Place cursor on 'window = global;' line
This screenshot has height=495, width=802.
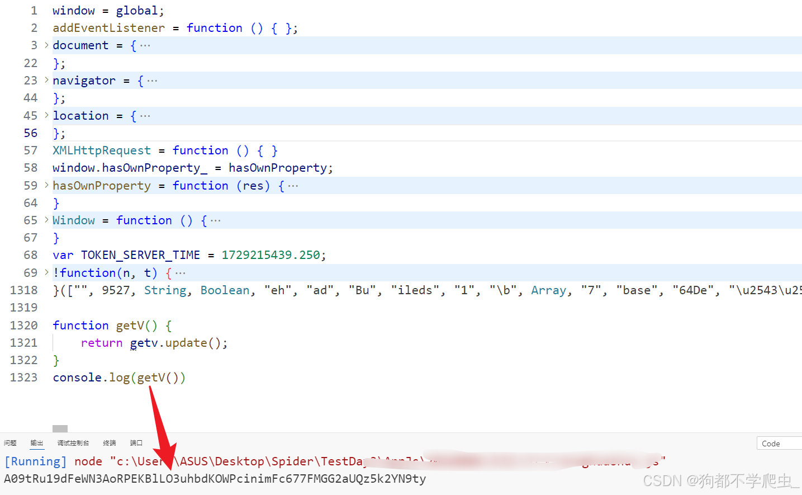click(x=108, y=11)
